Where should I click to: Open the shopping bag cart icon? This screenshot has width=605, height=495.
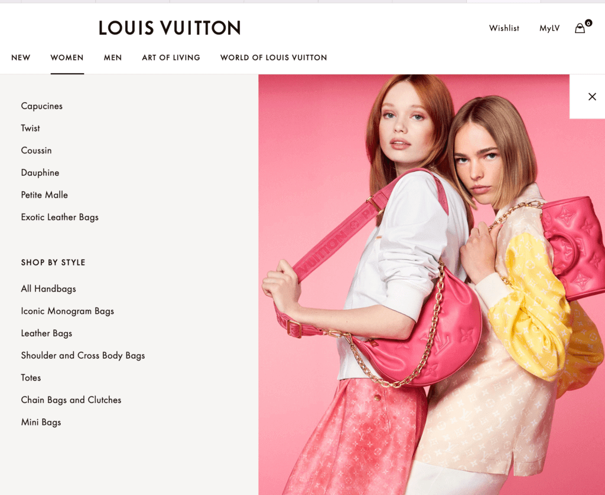[x=580, y=28]
